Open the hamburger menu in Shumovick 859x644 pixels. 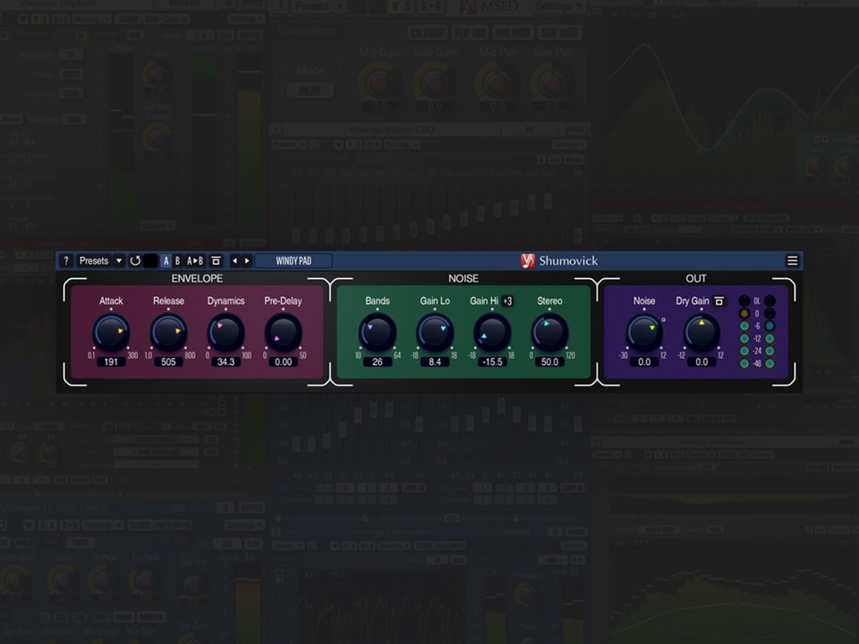792,261
